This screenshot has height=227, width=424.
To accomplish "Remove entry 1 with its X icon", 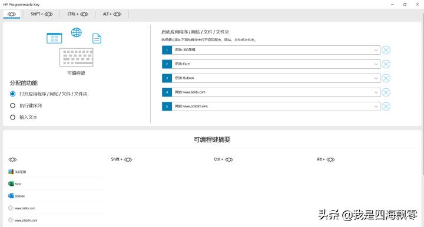I will [386, 50].
